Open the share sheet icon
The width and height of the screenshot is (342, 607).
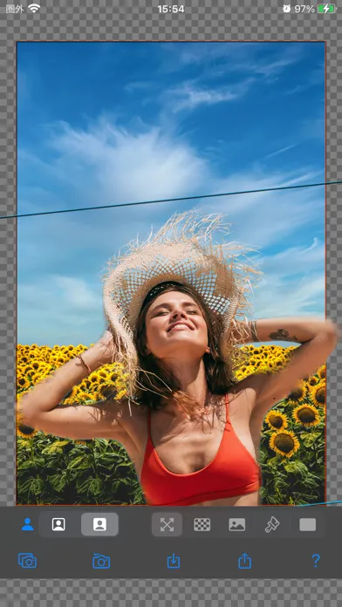point(244,560)
